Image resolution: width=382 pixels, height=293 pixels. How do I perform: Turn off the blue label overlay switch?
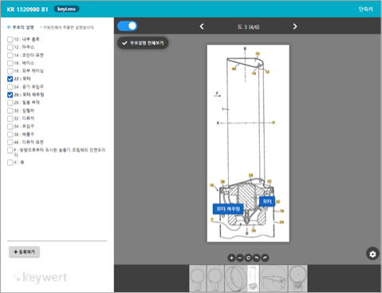click(127, 26)
